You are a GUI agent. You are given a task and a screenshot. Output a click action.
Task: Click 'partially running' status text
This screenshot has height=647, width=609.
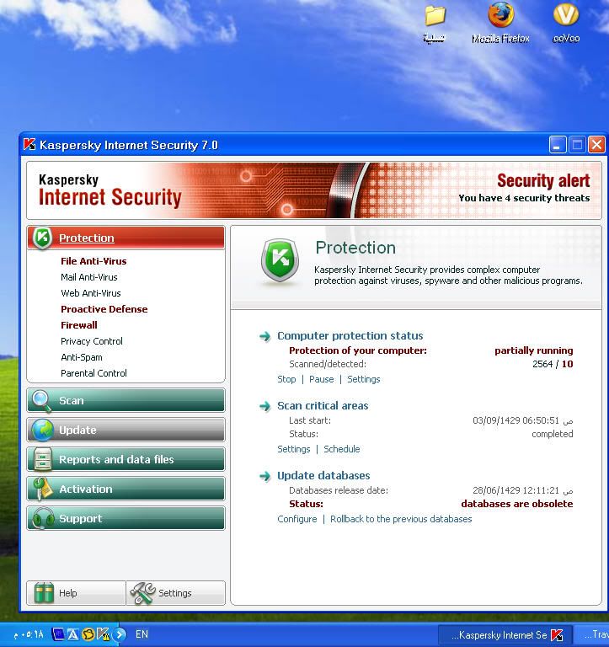533,350
